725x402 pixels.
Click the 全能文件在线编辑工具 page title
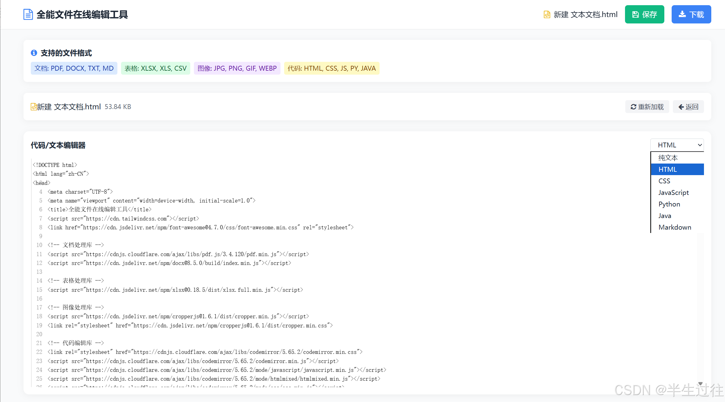pos(82,14)
